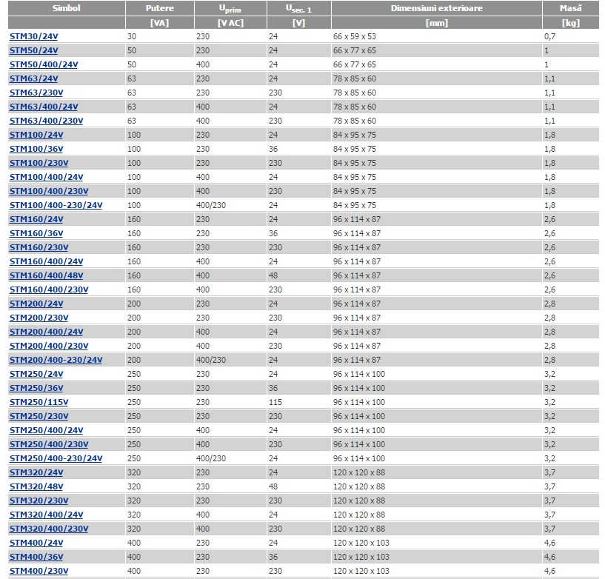Open STM200/230V product details
This screenshot has width=605, height=579.
(39, 318)
